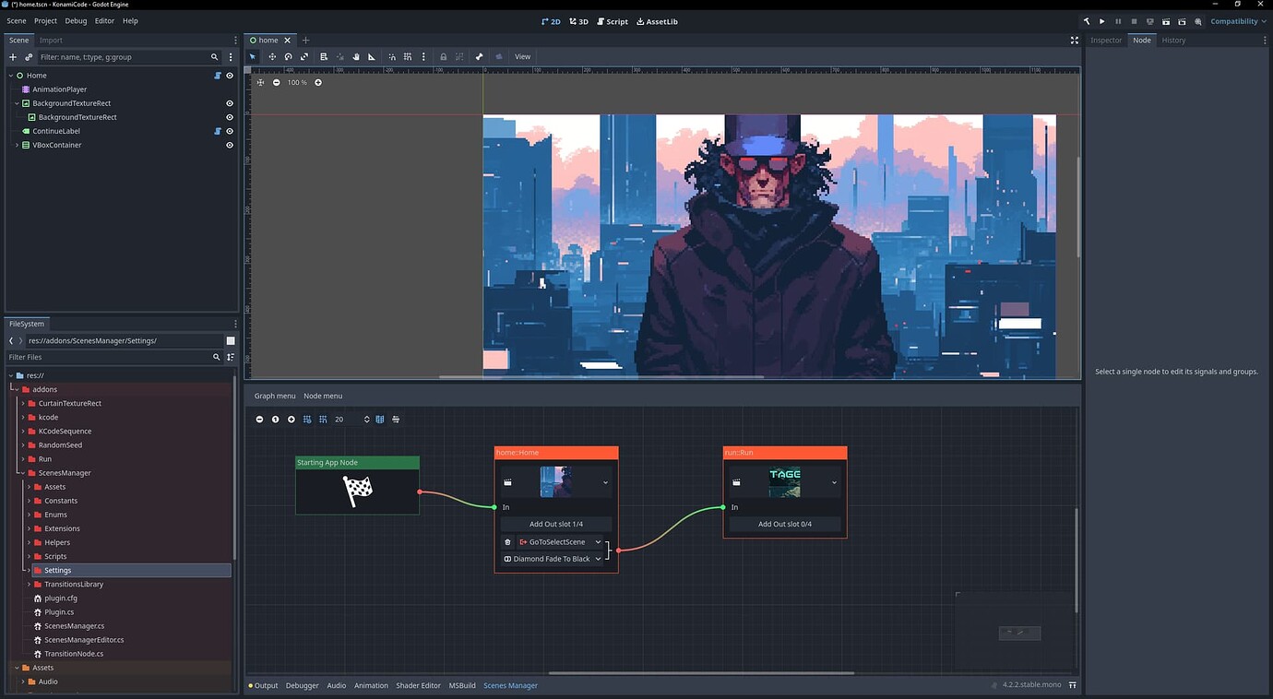Run the project with the Play icon

click(1101, 21)
